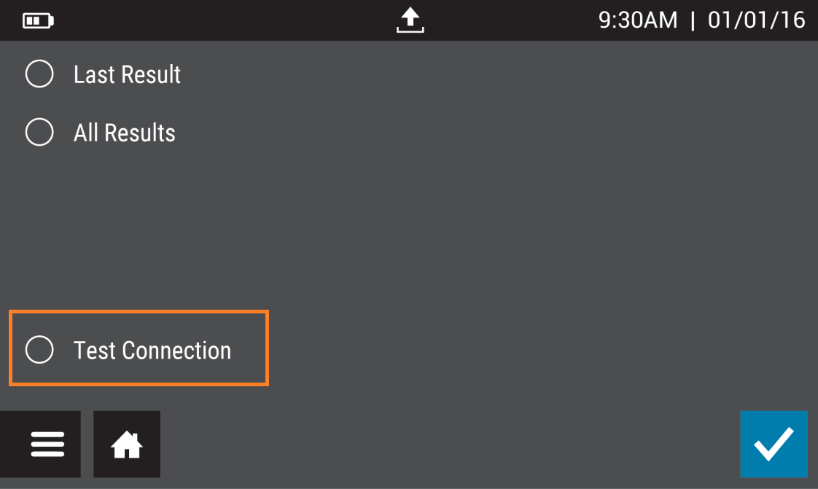Click the Test Connection label text
818x489 pixels.
pos(152,351)
